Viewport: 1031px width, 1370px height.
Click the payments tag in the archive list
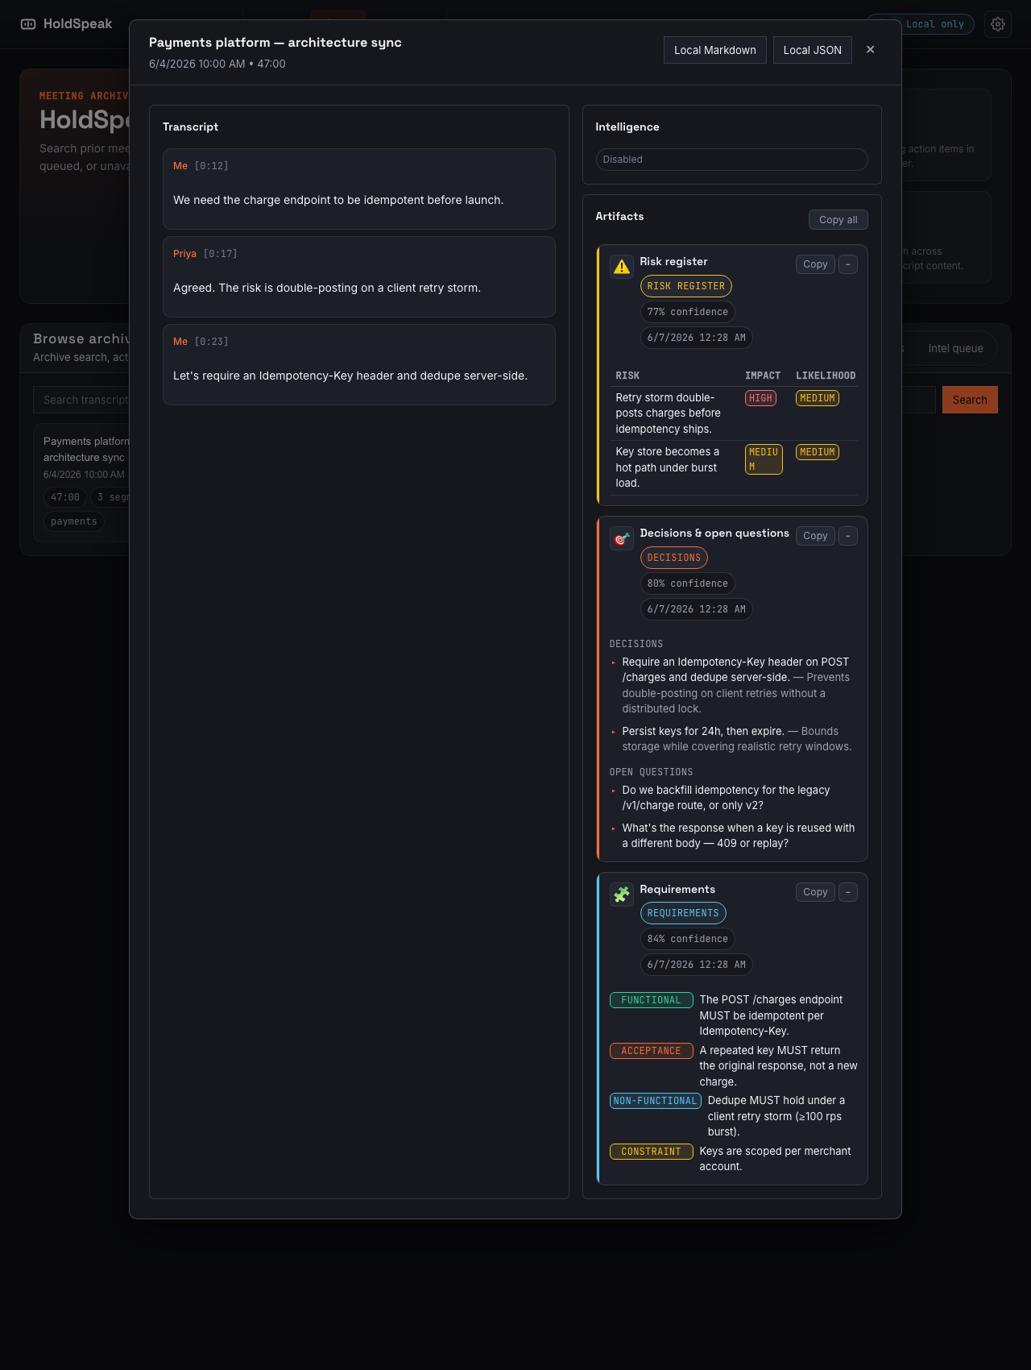74,521
